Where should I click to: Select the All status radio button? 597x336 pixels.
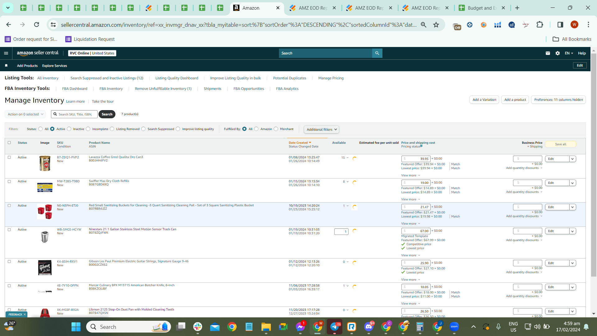click(40, 129)
